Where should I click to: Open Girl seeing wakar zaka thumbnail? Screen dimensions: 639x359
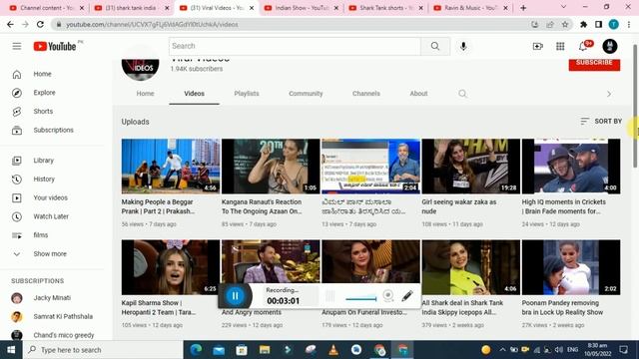470,167
